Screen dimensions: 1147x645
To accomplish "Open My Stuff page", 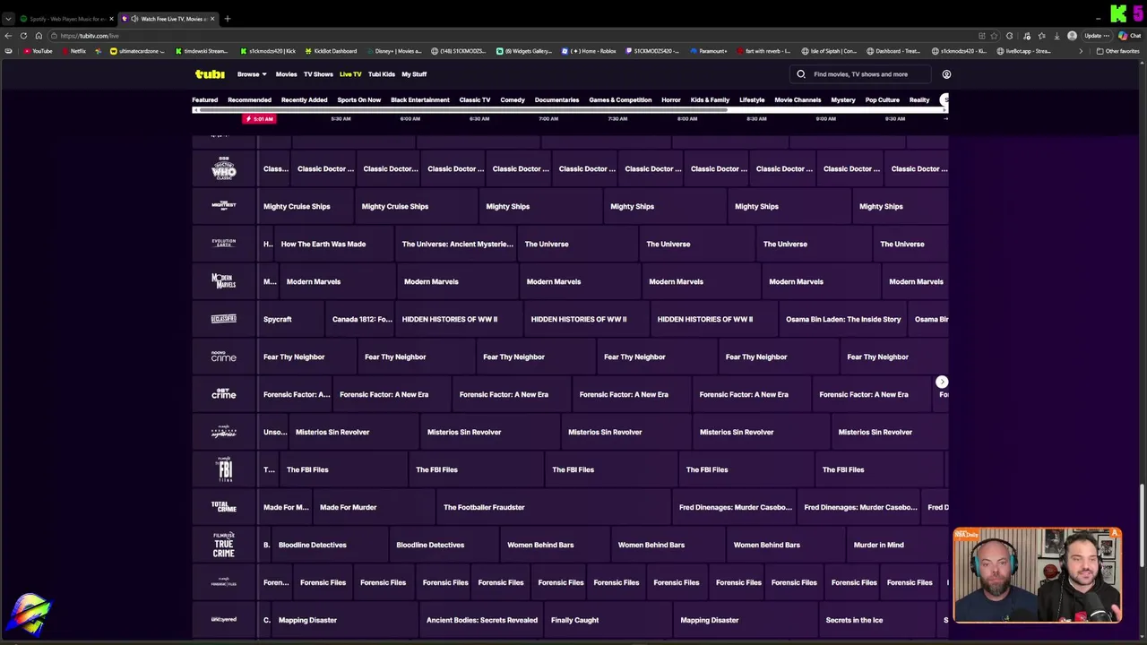I will point(414,74).
